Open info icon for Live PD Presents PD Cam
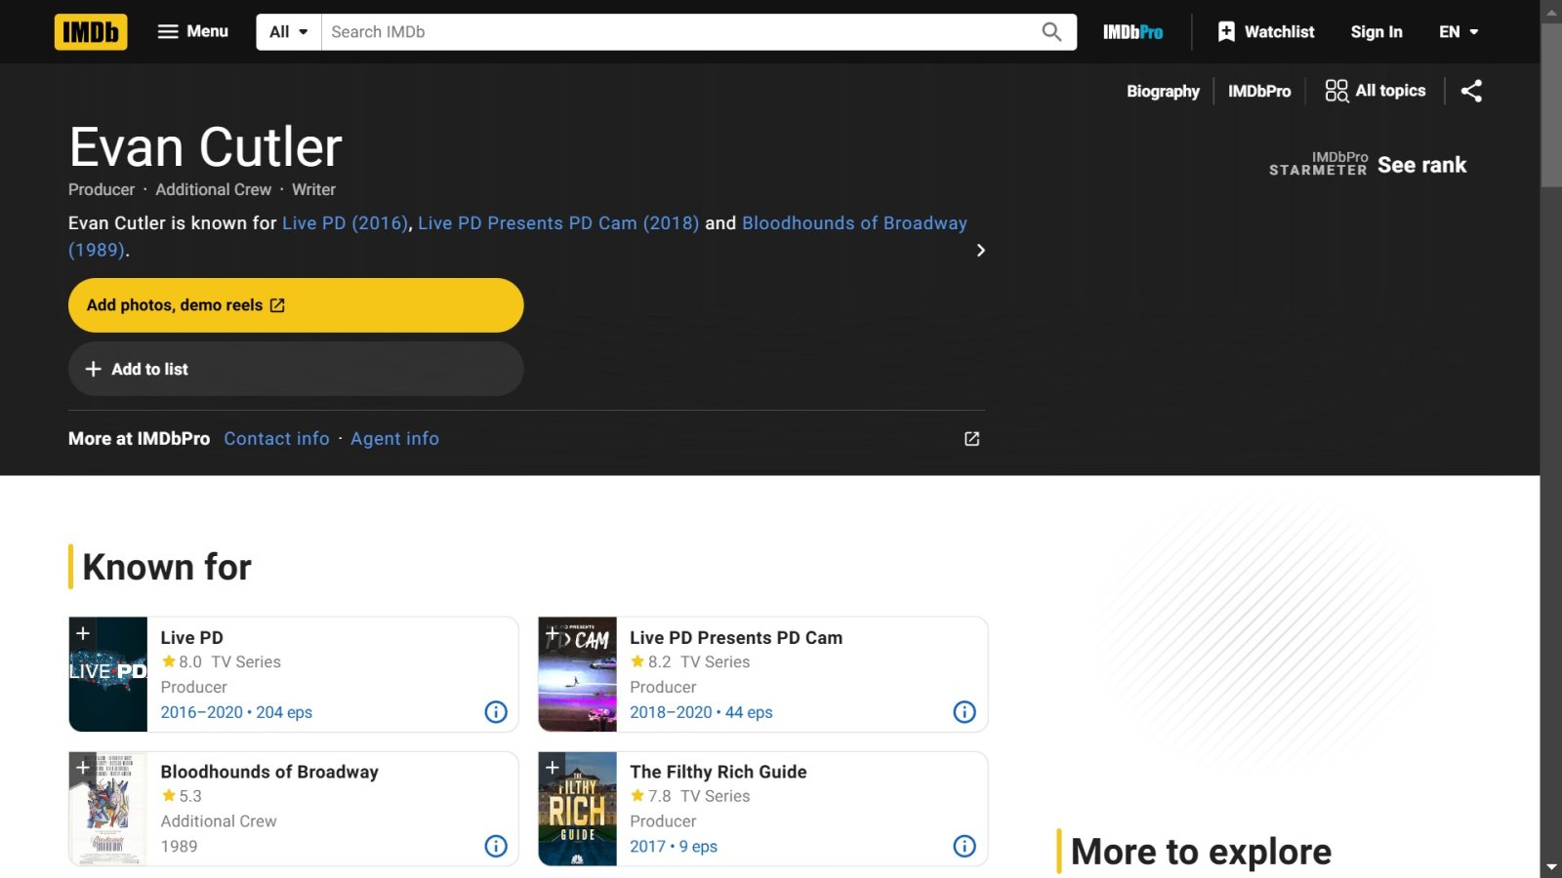The width and height of the screenshot is (1562, 878). (x=965, y=712)
